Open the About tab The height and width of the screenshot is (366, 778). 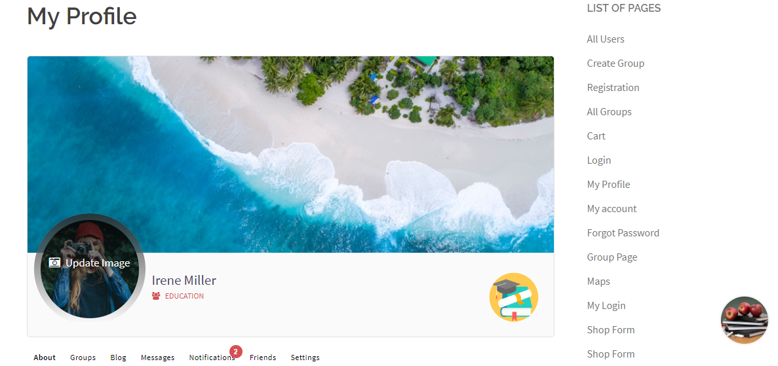[45, 357]
